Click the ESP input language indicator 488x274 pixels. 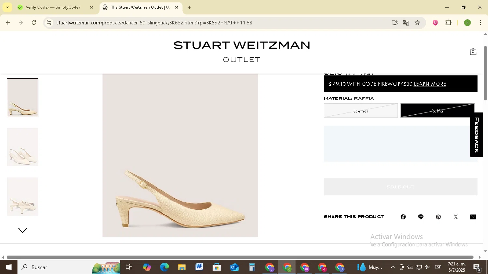coord(438,267)
